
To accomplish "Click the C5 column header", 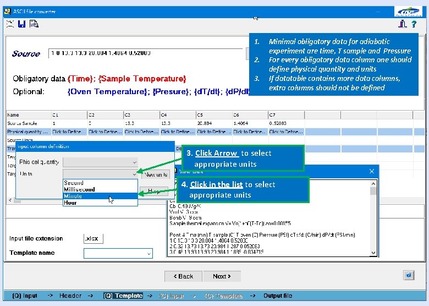I will tap(215, 115).
